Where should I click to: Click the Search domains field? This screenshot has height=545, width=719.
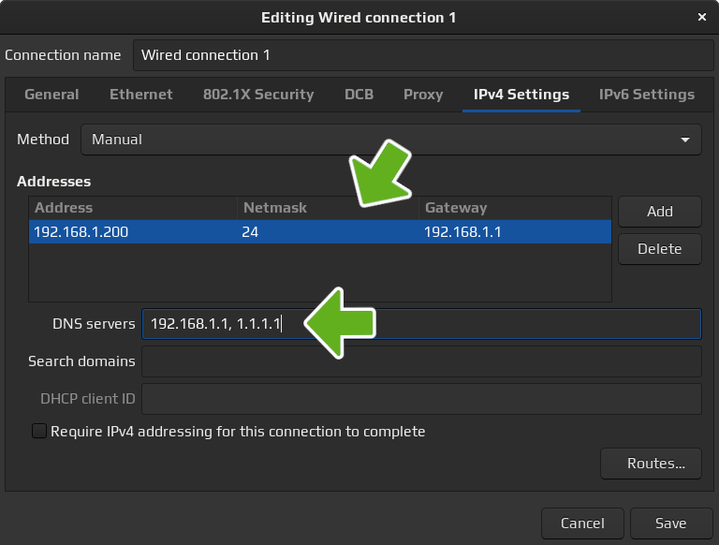421,361
